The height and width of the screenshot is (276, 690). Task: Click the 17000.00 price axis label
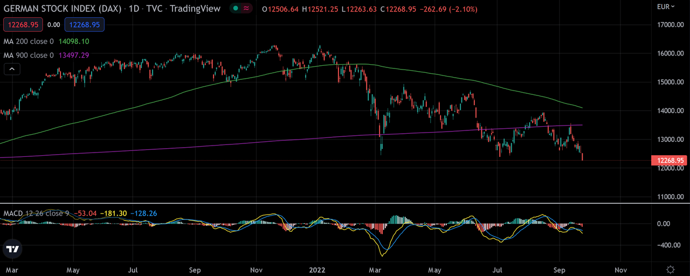point(671,25)
